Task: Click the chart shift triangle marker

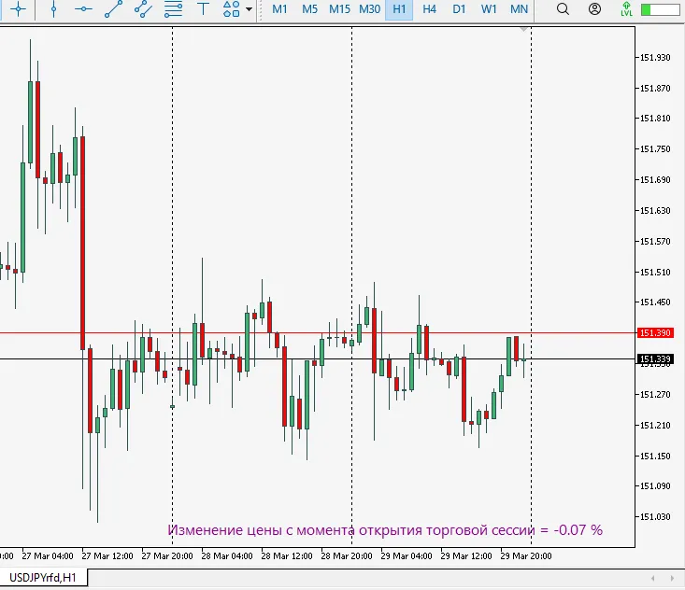Action: click(524, 30)
